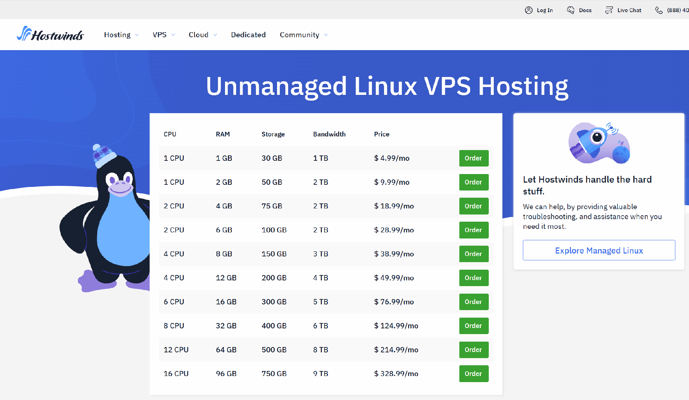Expand the Hosting menu chevron
689x400 pixels.
137,35
